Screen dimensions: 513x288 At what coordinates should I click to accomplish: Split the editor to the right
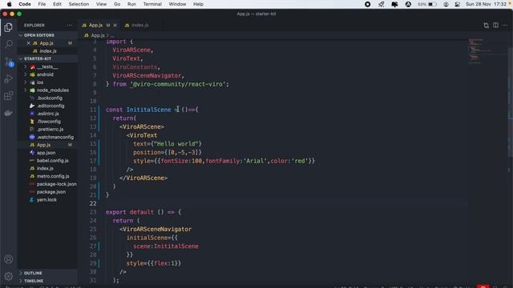point(495,25)
